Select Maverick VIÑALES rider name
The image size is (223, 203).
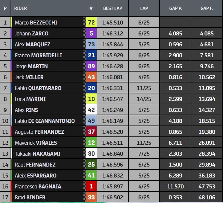(36, 143)
